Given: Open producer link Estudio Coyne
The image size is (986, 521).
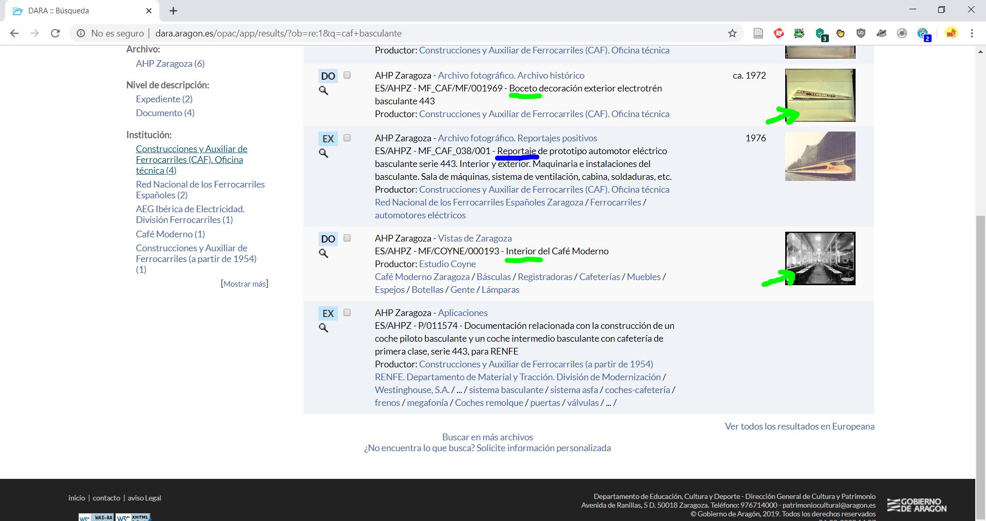Looking at the screenshot, I should [447, 264].
